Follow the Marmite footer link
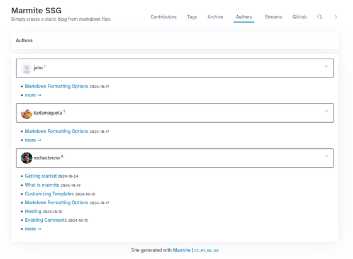The image size is (353, 259). pos(182,250)
